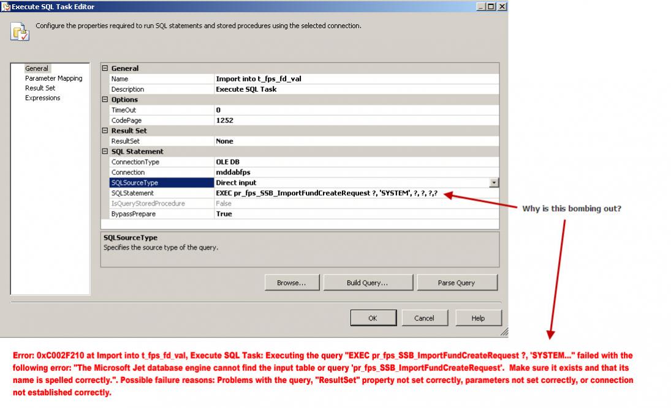Minimize the Execute SQL Task Editor window

tap(482, 6)
